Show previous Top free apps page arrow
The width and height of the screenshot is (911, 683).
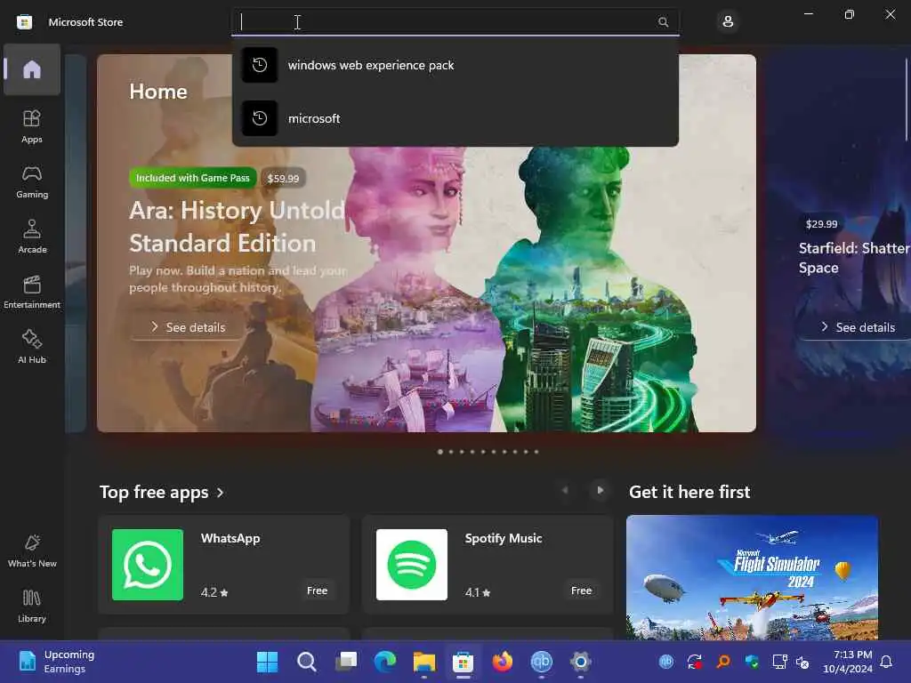565,490
